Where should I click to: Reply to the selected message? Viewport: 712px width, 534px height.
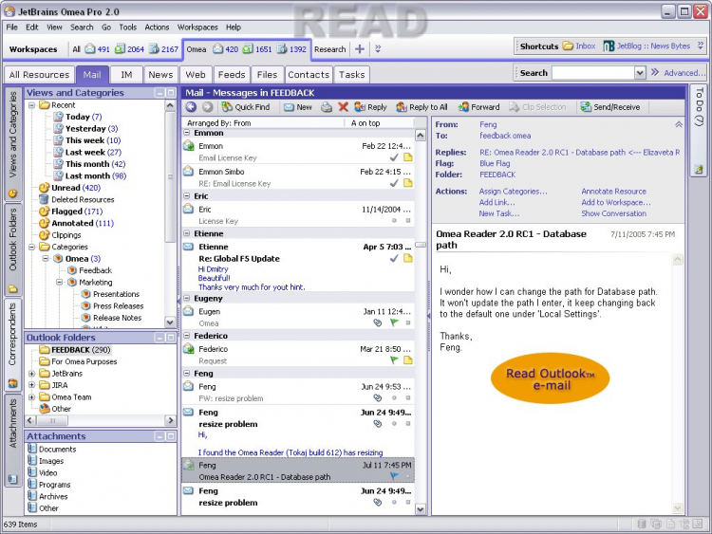pyautogui.click(x=370, y=107)
